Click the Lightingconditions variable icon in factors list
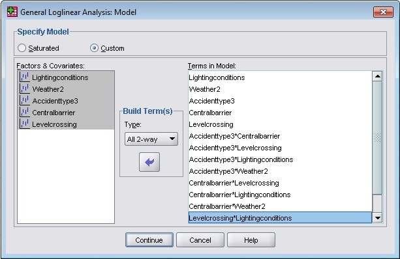The width and height of the screenshot is (400, 259). (x=25, y=77)
